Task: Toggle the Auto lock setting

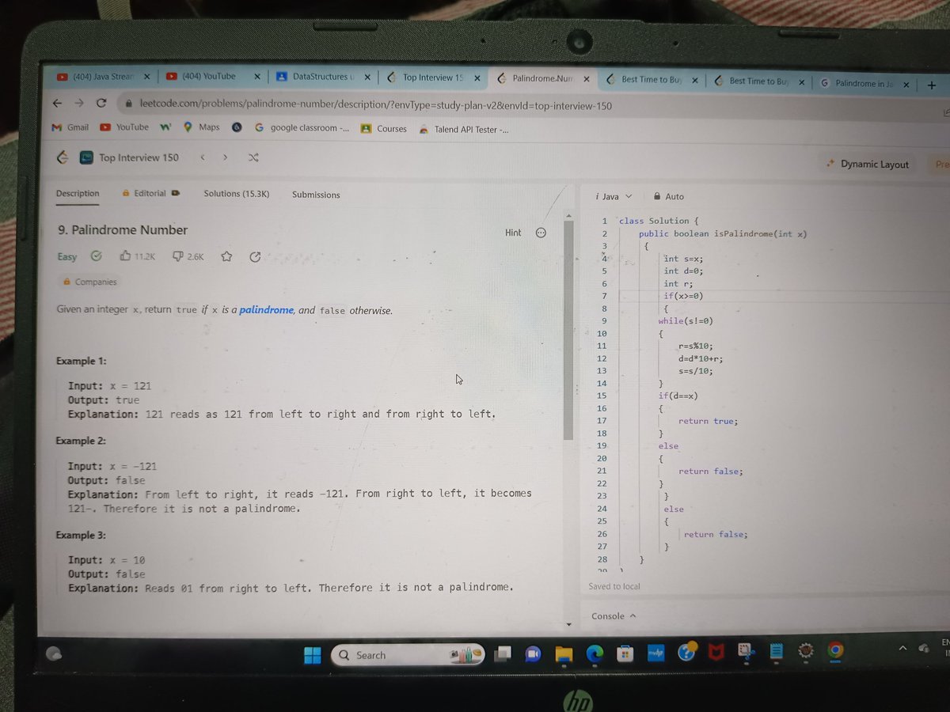Action: point(669,196)
